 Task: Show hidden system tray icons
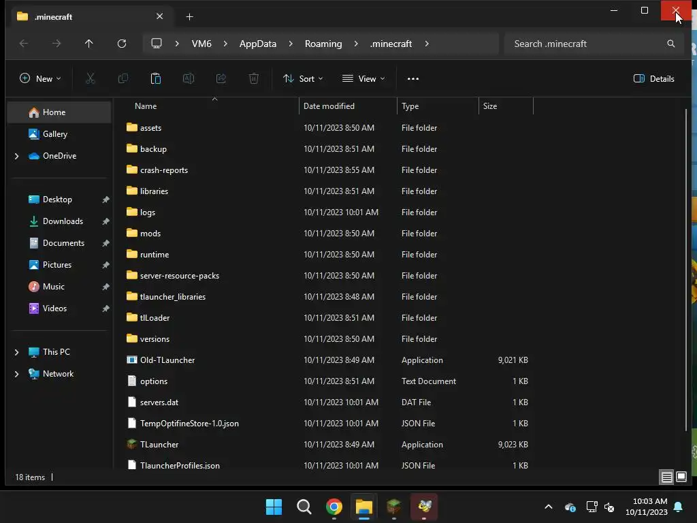pyautogui.click(x=549, y=507)
